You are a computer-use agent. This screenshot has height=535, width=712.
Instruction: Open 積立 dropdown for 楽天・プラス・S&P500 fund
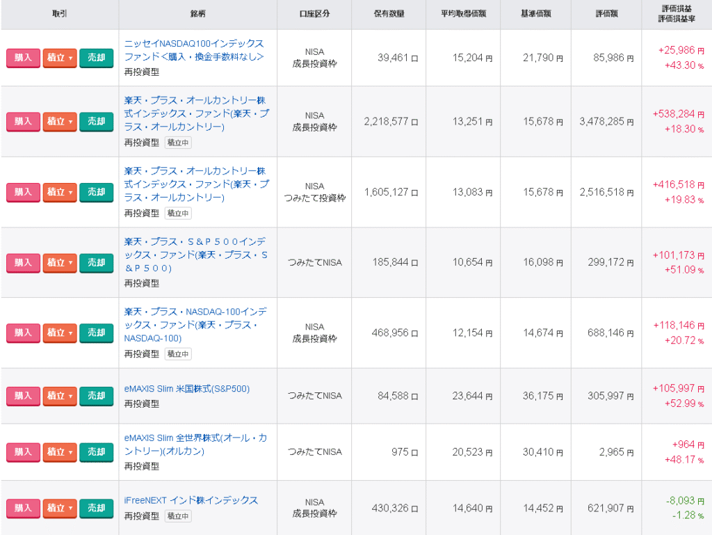click(60, 263)
